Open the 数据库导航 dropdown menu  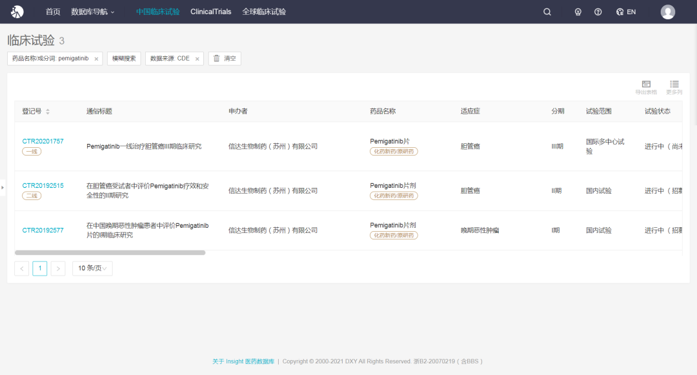point(92,12)
